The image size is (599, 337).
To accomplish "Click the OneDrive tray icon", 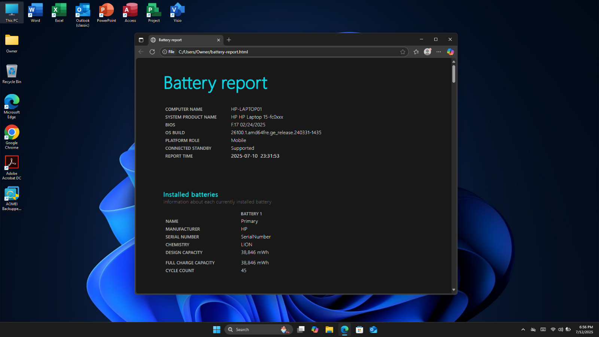I will 533,330.
